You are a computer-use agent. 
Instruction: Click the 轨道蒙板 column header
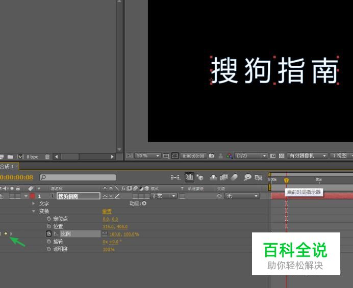pos(196,189)
